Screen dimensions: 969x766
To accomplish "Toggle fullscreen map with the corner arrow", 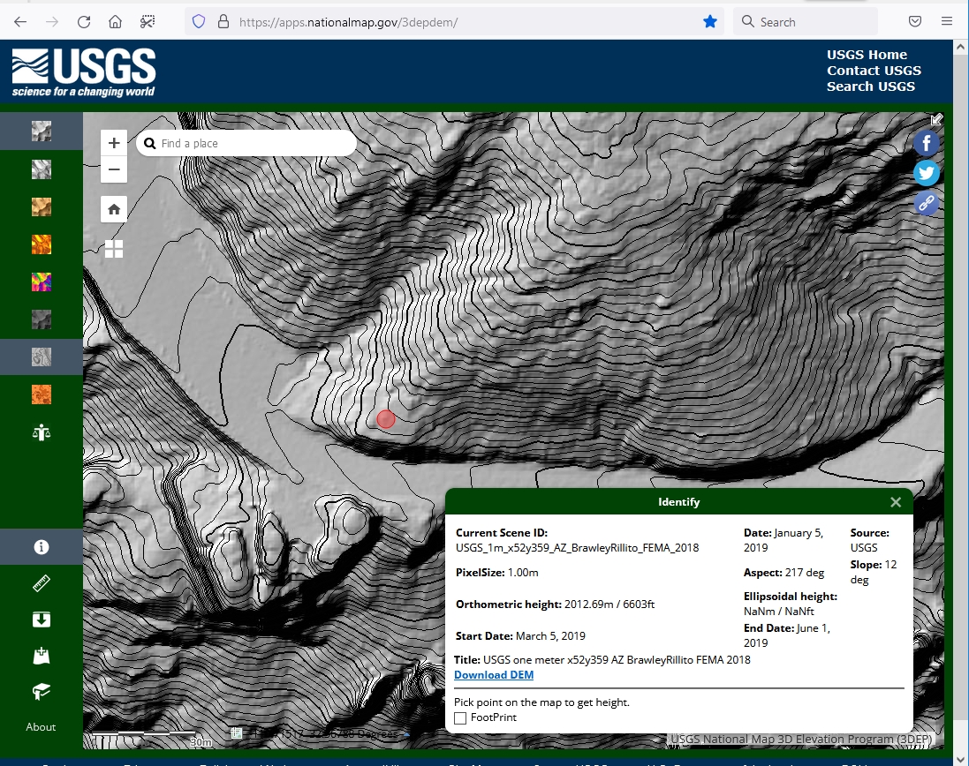I will pos(936,119).
